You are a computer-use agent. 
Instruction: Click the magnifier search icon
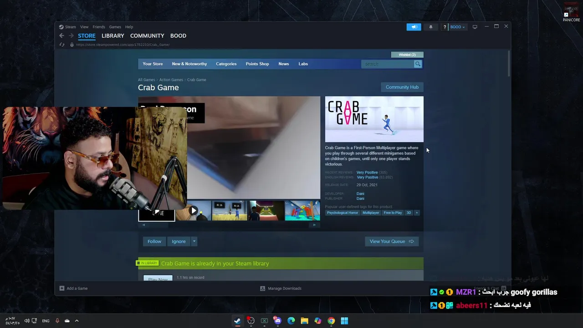pyautogui.click(x=418, y=64)
